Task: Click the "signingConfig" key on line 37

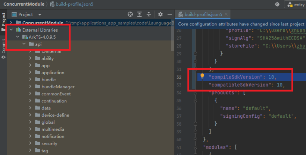Action: pos(241,116)
